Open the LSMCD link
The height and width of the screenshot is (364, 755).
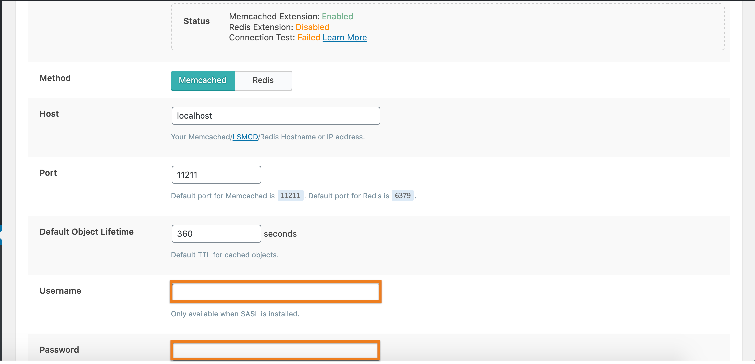(x=245, y=137)
